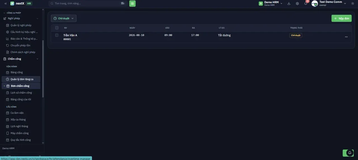
Task: Open Demo HRM workspace switcher chevron
Action: click(281, 3)
